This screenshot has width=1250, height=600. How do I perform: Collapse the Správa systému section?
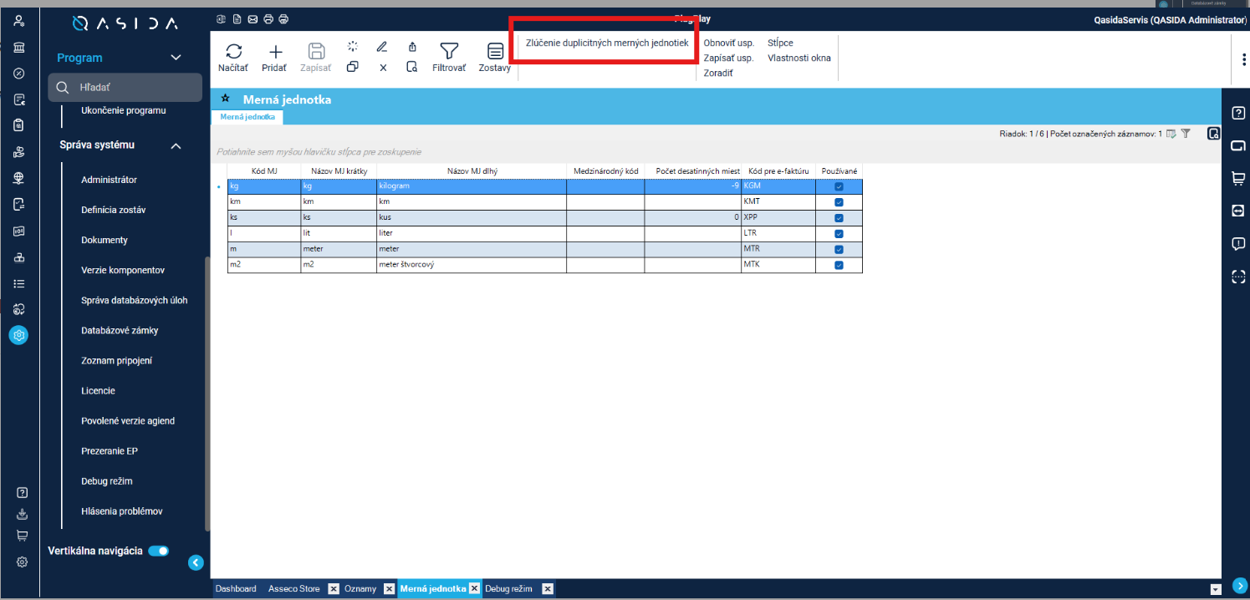click(x=176, y=145)
